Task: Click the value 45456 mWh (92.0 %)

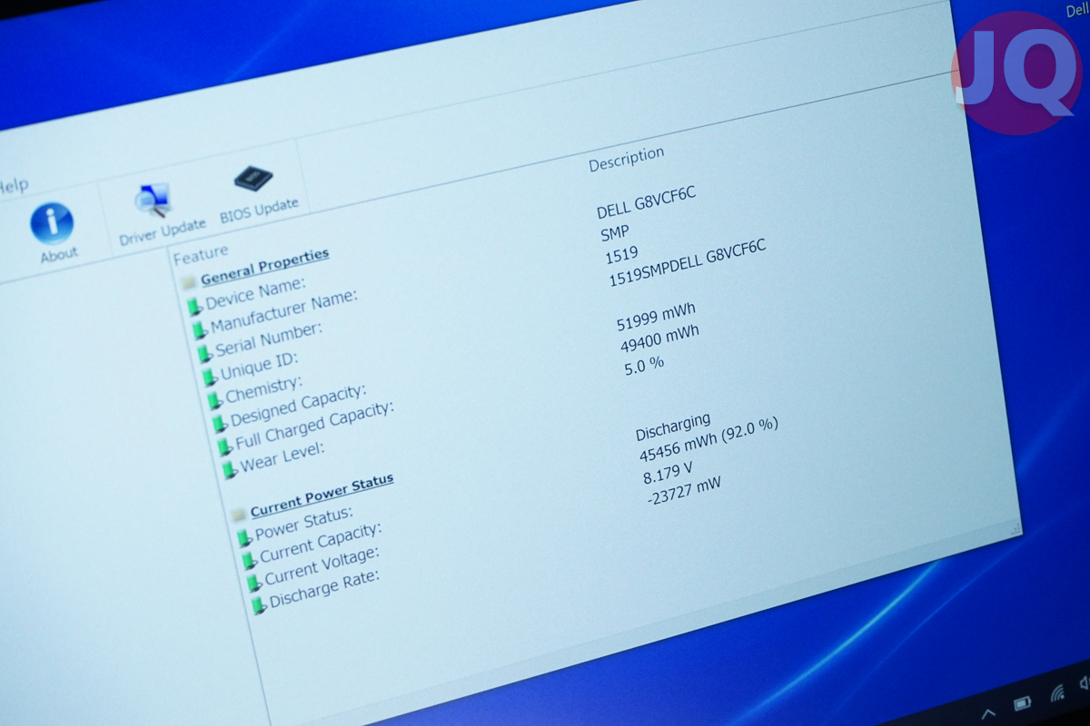Action: 708,440
